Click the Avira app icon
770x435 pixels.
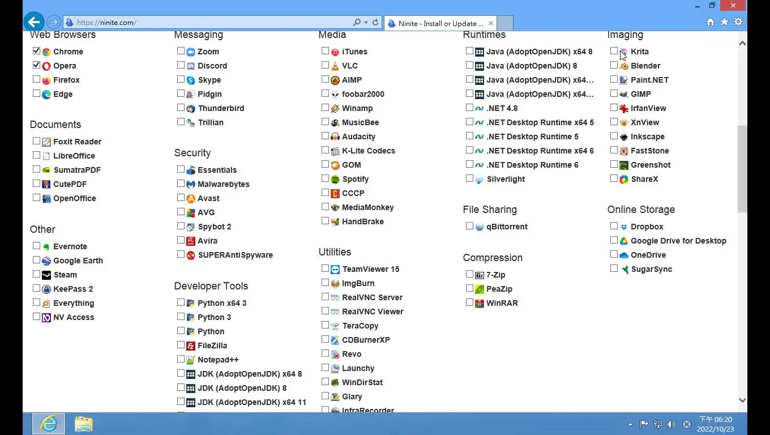pyautogui.click(x=191, y=241)
